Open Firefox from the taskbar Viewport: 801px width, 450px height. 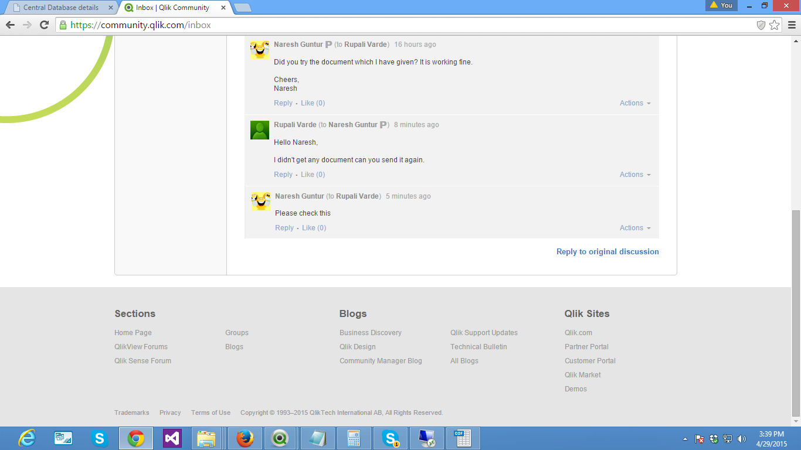[x=245, y=438]
